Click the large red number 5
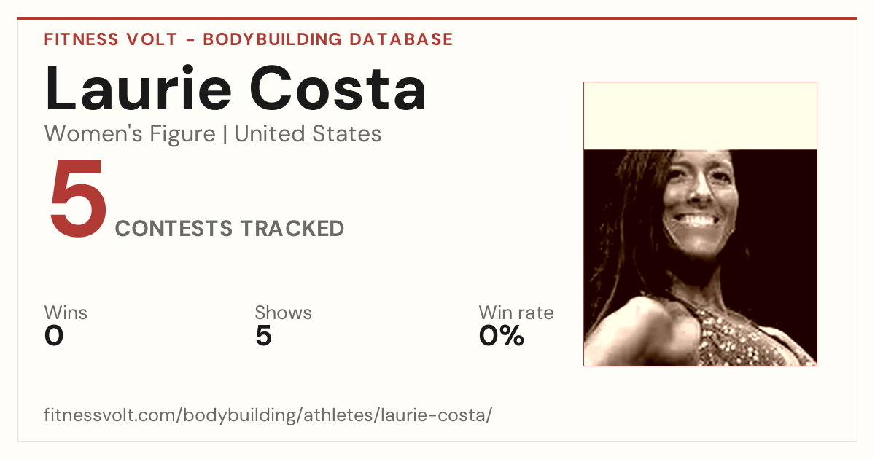875x459 pixels. coord(78,200)
